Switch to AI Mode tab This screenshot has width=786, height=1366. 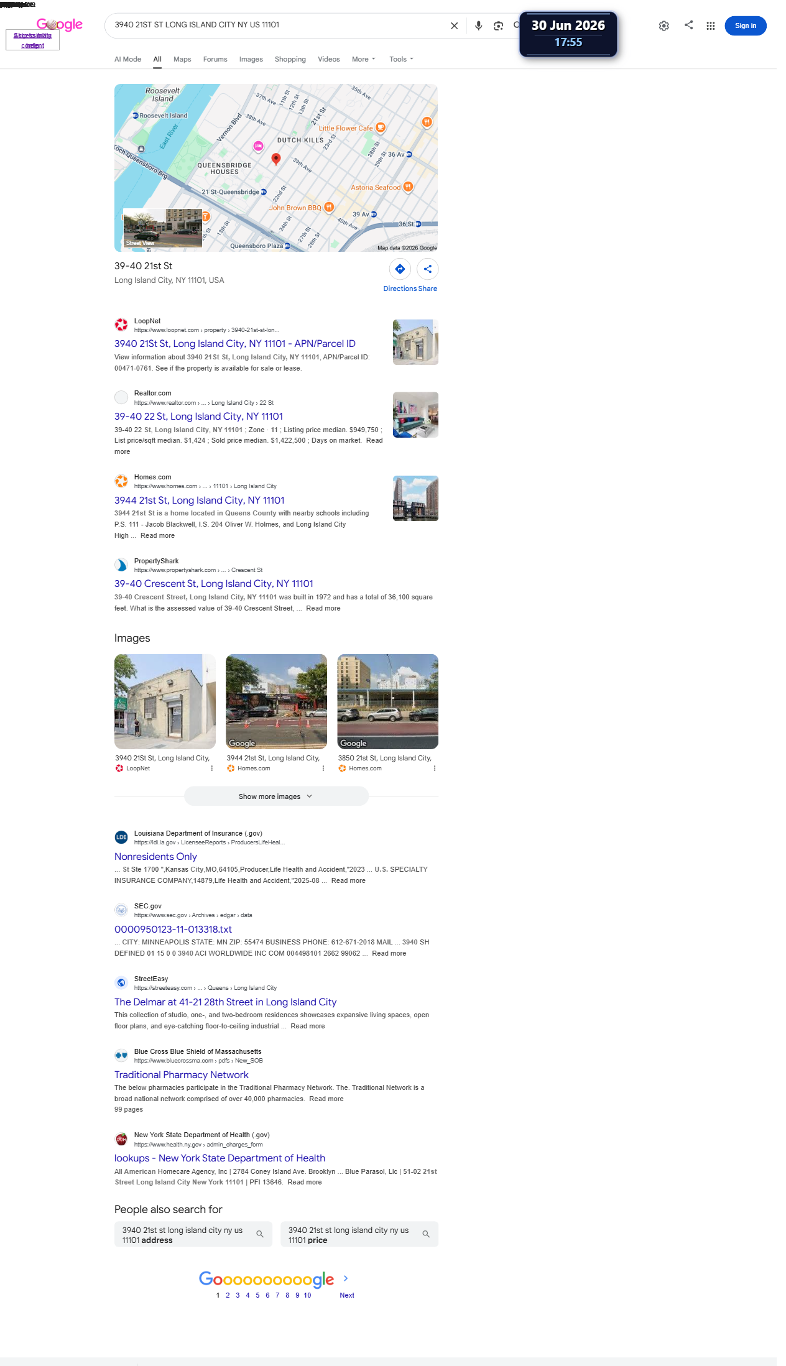pyautogui.click(x=127, y=59)
